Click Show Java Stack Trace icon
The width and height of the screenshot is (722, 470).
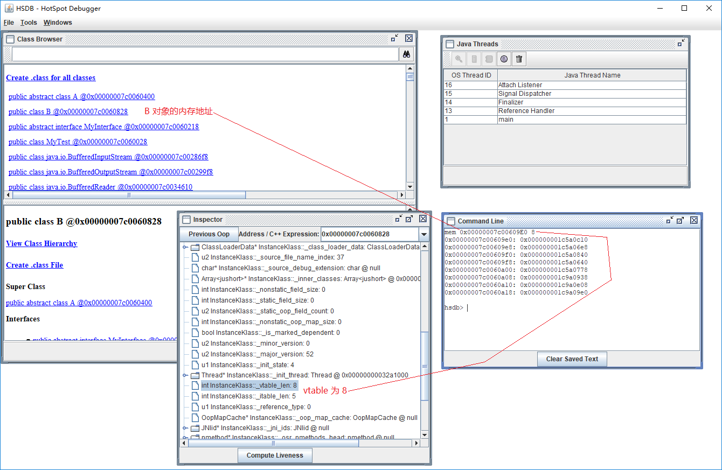coord(489,59)
